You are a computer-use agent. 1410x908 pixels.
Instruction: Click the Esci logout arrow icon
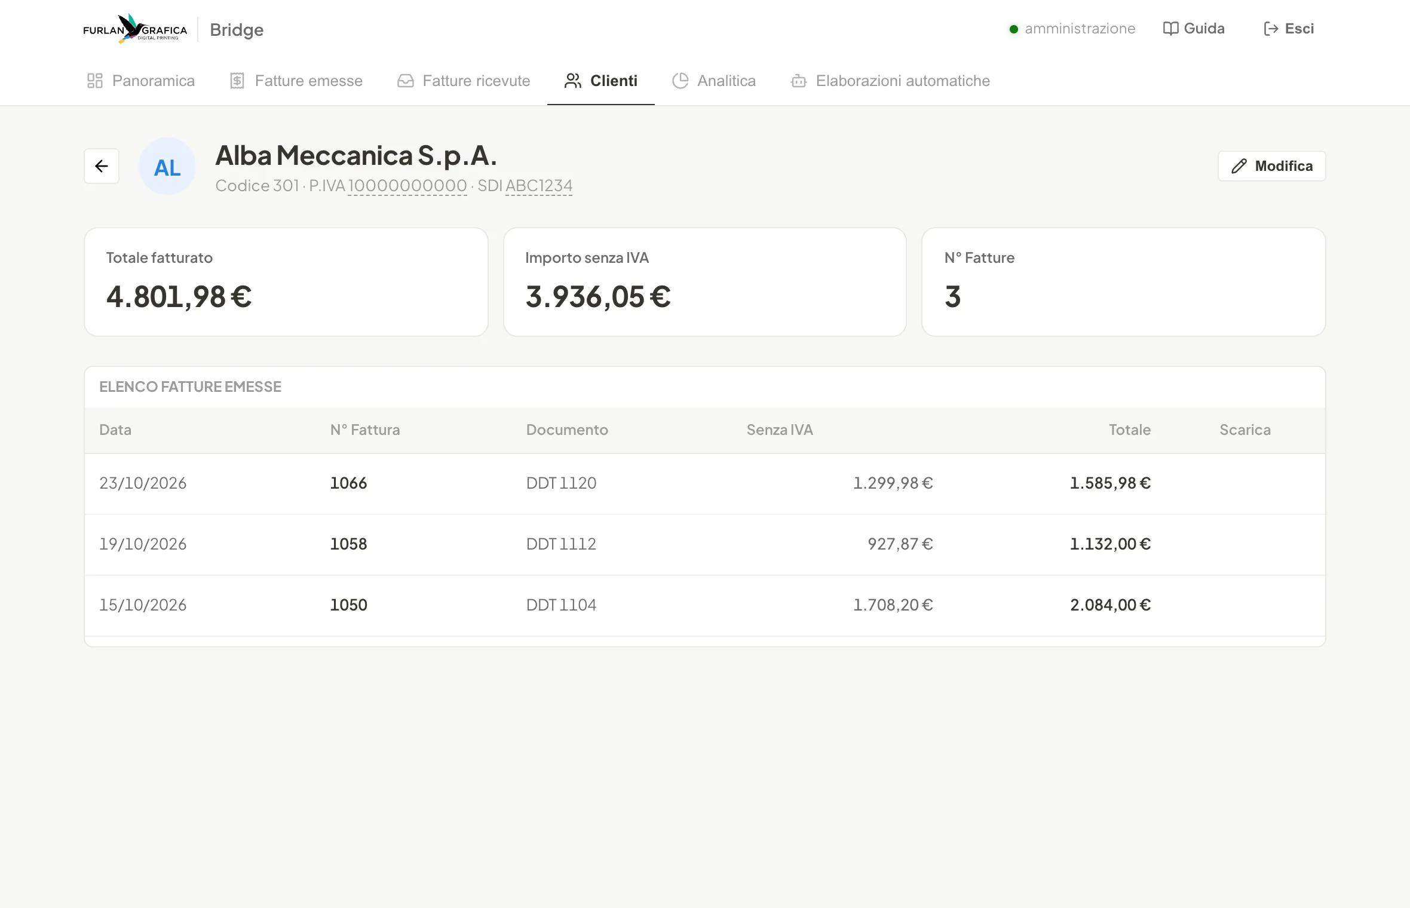click(1271, 29)
